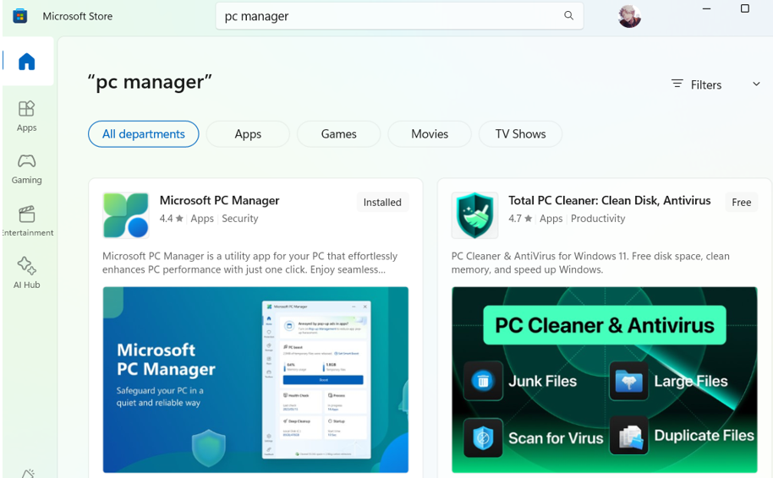Click the search magnifier icon
The height and width of the screenshot is (478, 773).
pos(569,16)
